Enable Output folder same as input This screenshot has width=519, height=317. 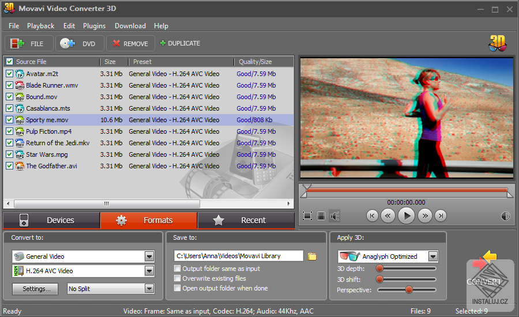point(178,269)
